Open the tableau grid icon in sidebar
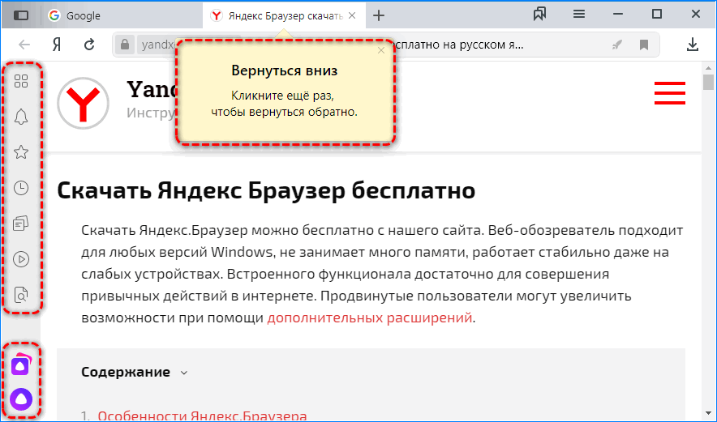Image resolution: width=717 pixels, height=422 pixels. click(22, 81)
